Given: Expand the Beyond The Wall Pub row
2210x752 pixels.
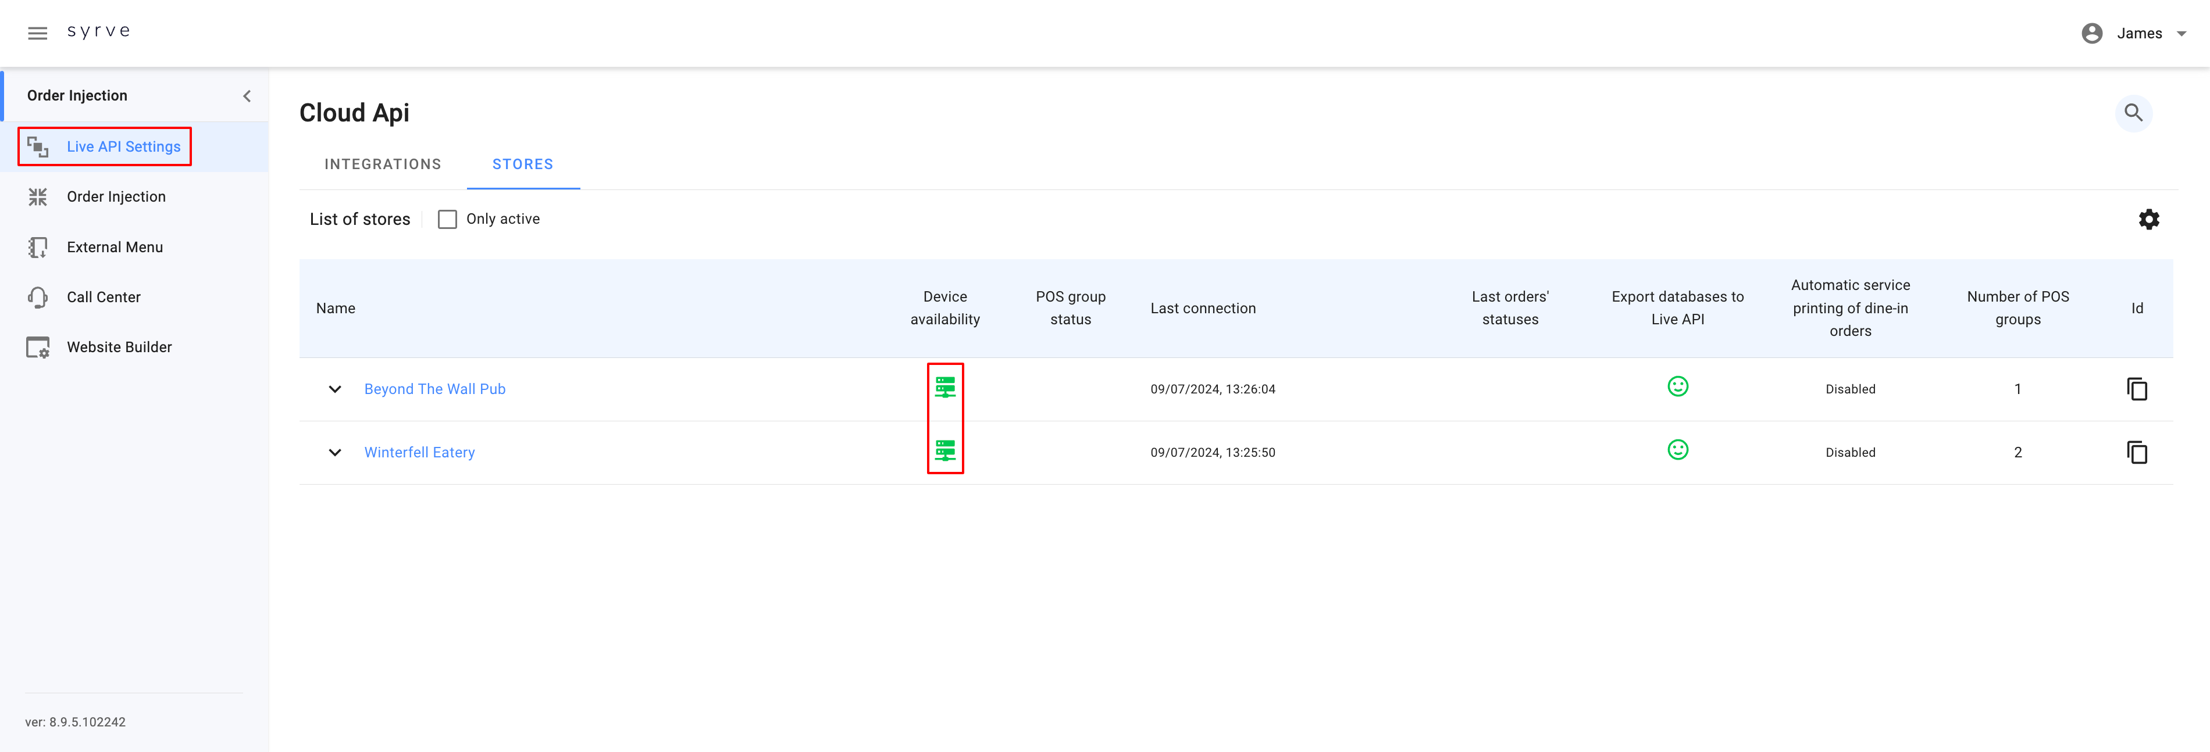Looking at the screenshot, I should coord(334,389).
